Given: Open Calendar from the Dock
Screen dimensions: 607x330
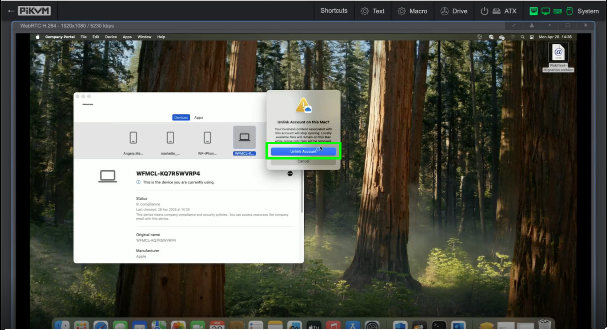Looking at the screenshot, I should (217, 326).
